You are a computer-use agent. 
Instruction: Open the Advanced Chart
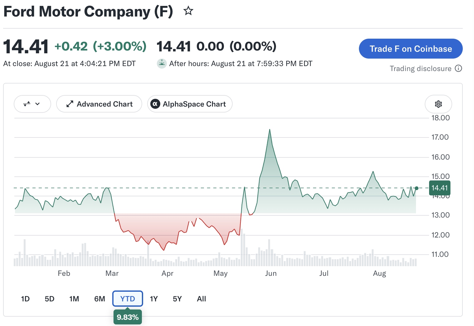[99, 104]
